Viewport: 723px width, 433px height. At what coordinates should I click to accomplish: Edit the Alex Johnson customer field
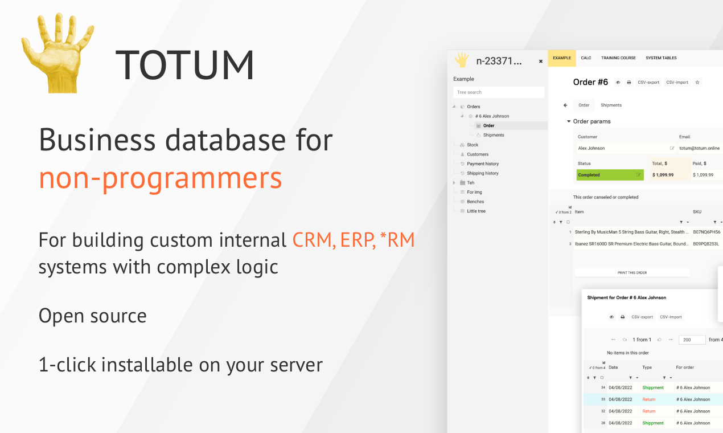click(x=672, y=148)
